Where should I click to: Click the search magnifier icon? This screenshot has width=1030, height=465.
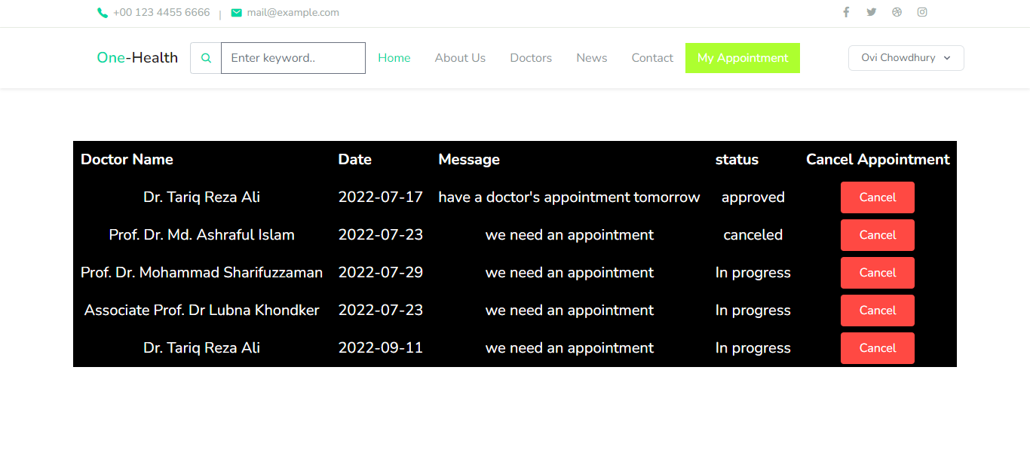click(x=205, y=57)
